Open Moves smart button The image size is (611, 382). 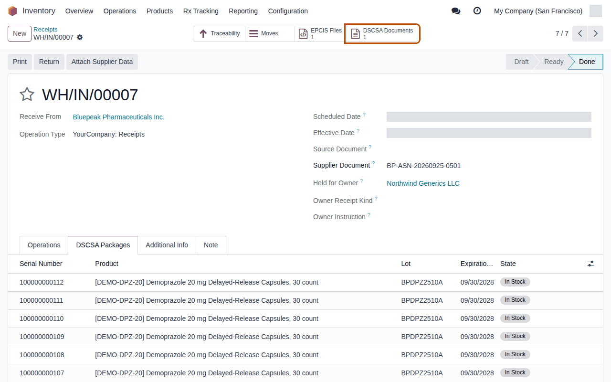(x=270, y=33)
